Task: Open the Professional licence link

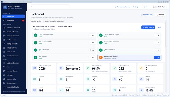Action: pyautogui.click(x=122, y=7)
